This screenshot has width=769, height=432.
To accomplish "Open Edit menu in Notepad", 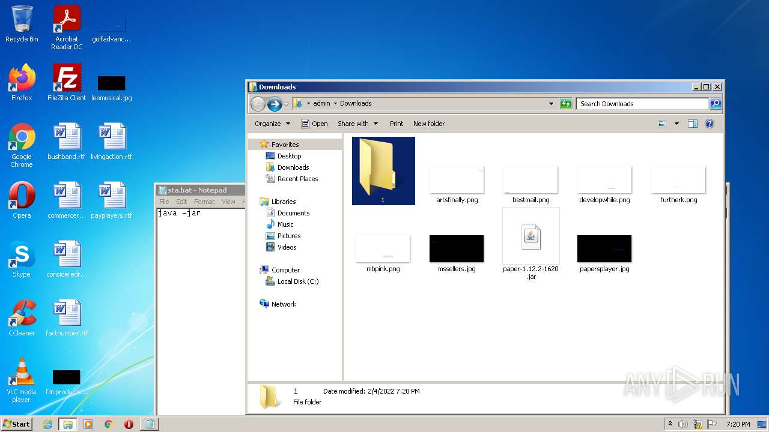I will click(181, 202).
